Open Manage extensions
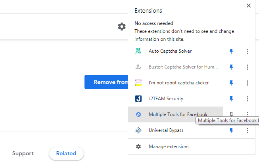This screenshot has width=259, height=162. [x=192, y=147]
